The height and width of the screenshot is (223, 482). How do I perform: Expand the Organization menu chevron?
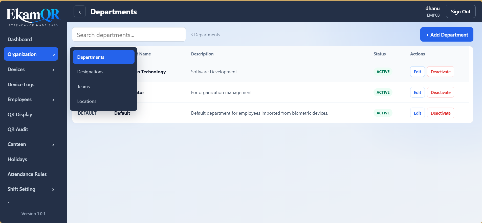click(54, 54)
